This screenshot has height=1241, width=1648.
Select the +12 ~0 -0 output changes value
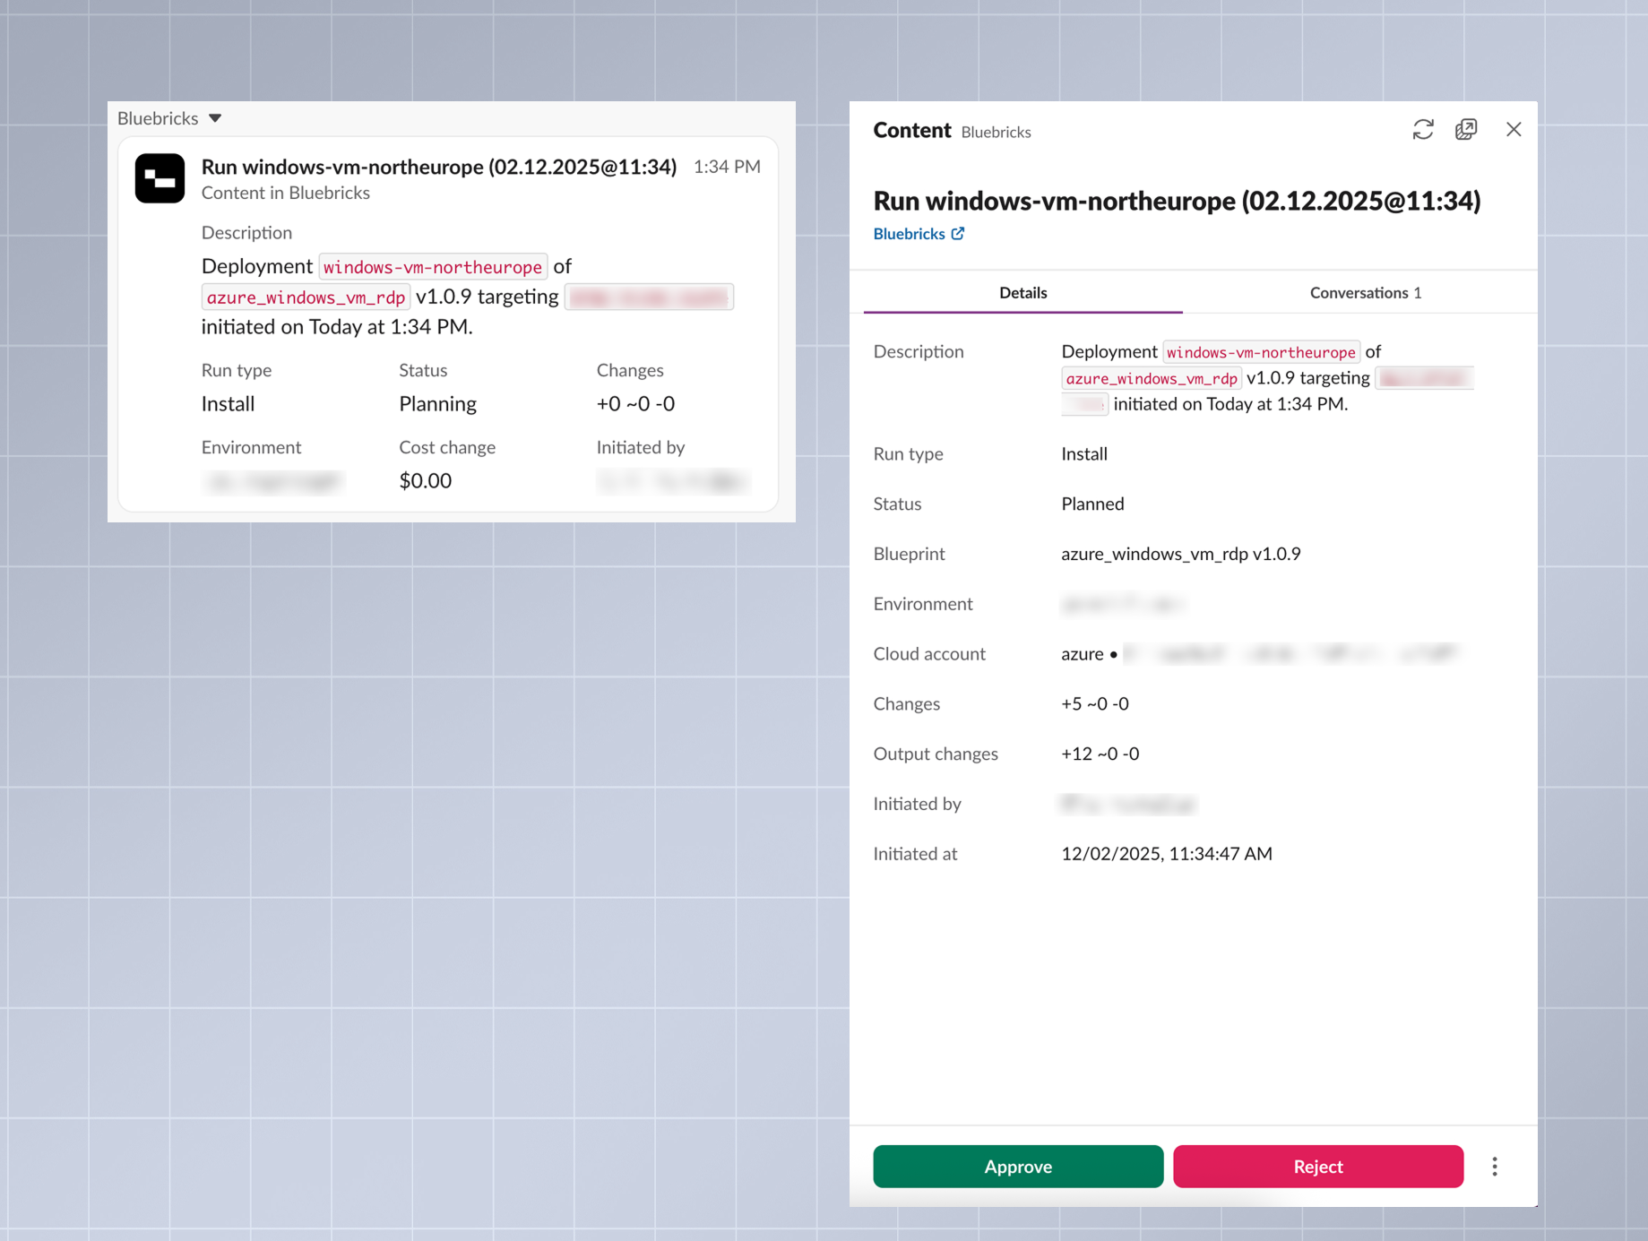pos(1100,754)
